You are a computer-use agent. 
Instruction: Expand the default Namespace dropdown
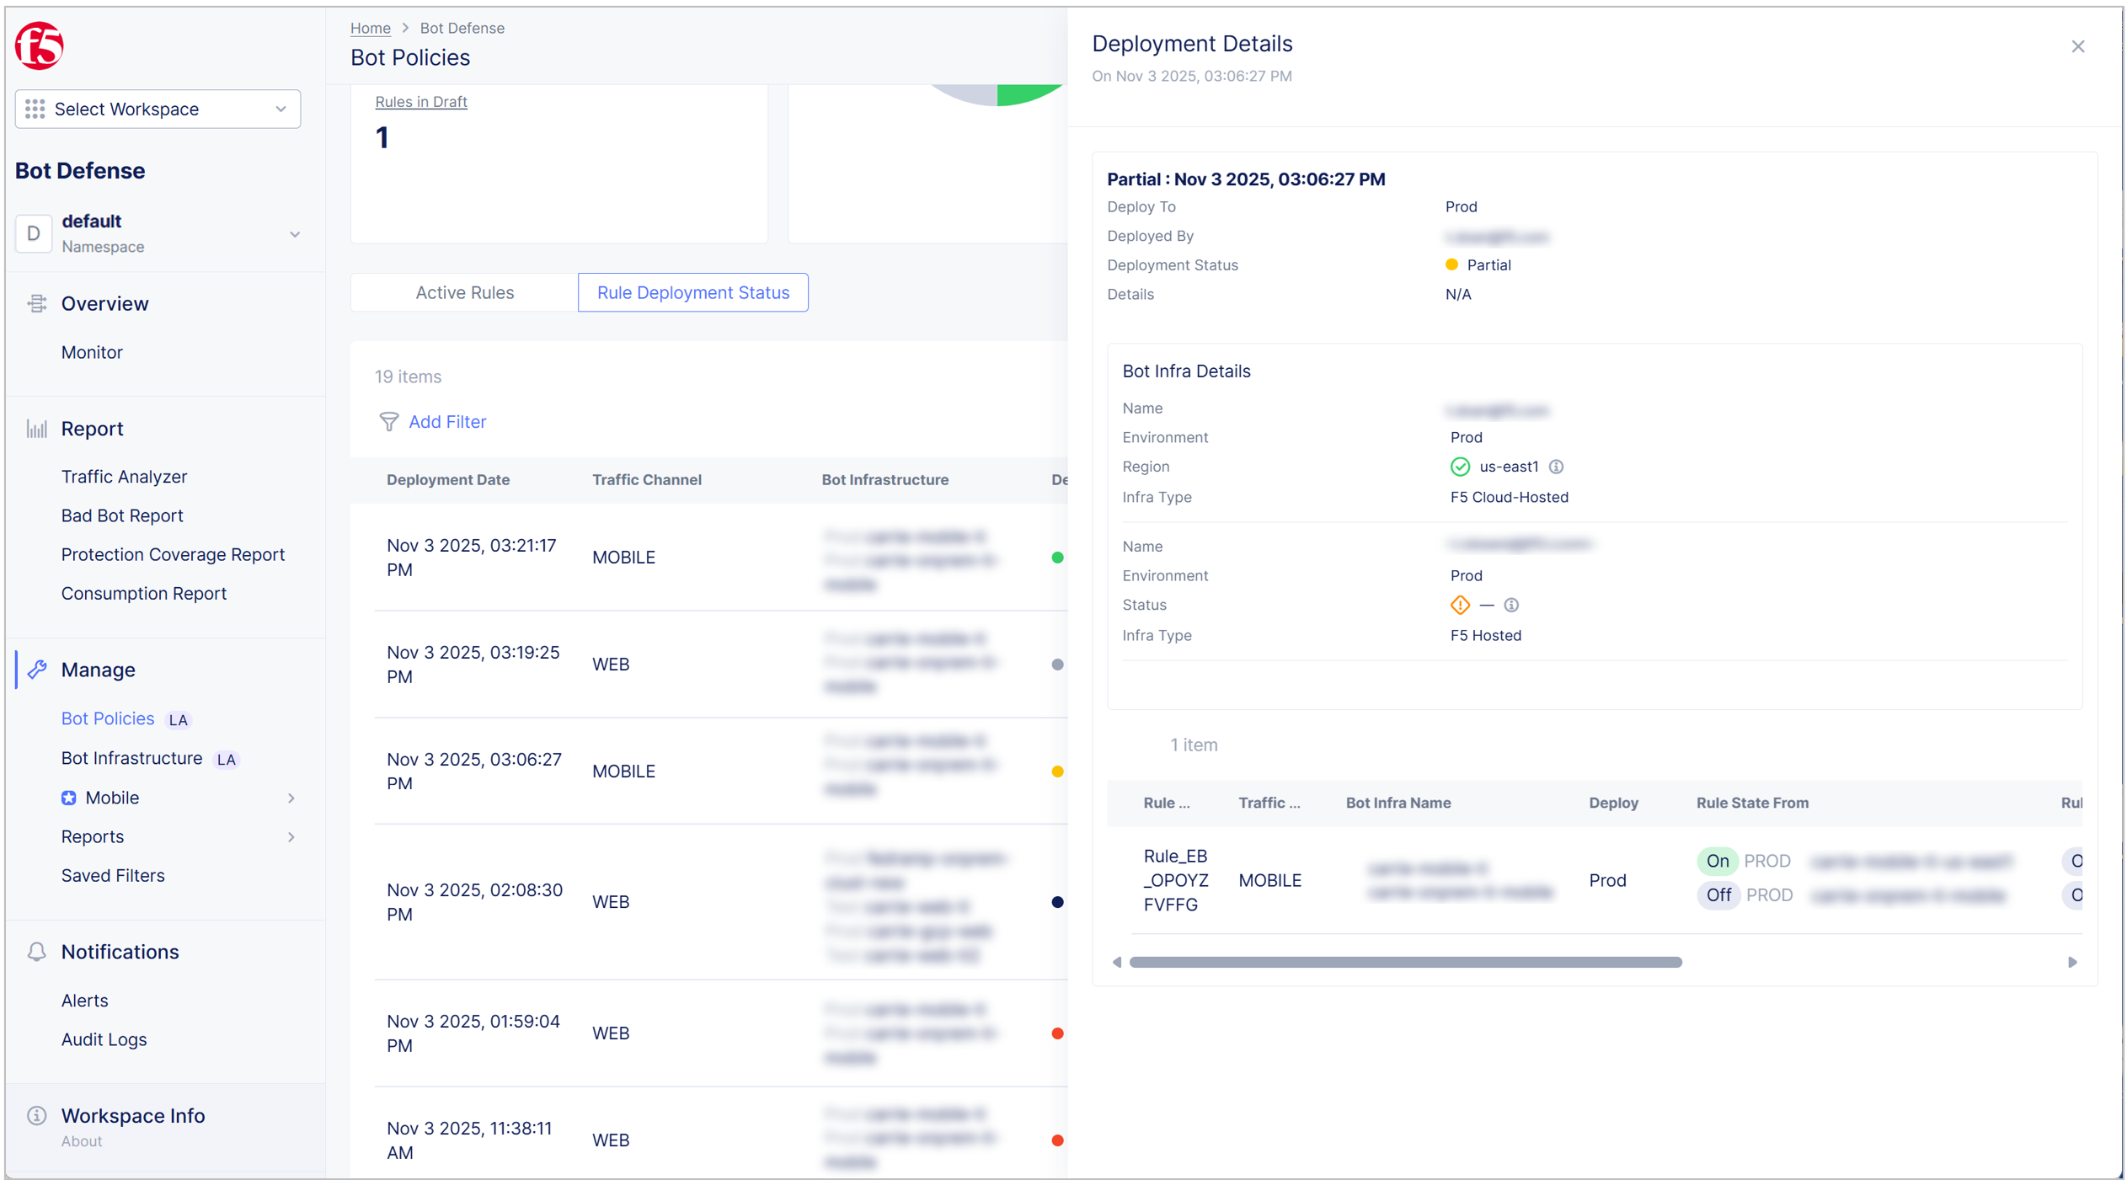[x=294, y=233]
